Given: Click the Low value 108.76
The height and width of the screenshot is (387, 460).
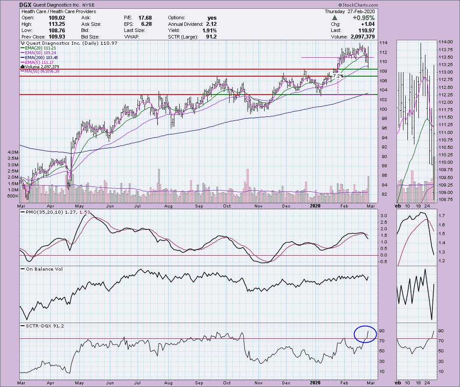Looking at the screenshot, I should 57,31.
